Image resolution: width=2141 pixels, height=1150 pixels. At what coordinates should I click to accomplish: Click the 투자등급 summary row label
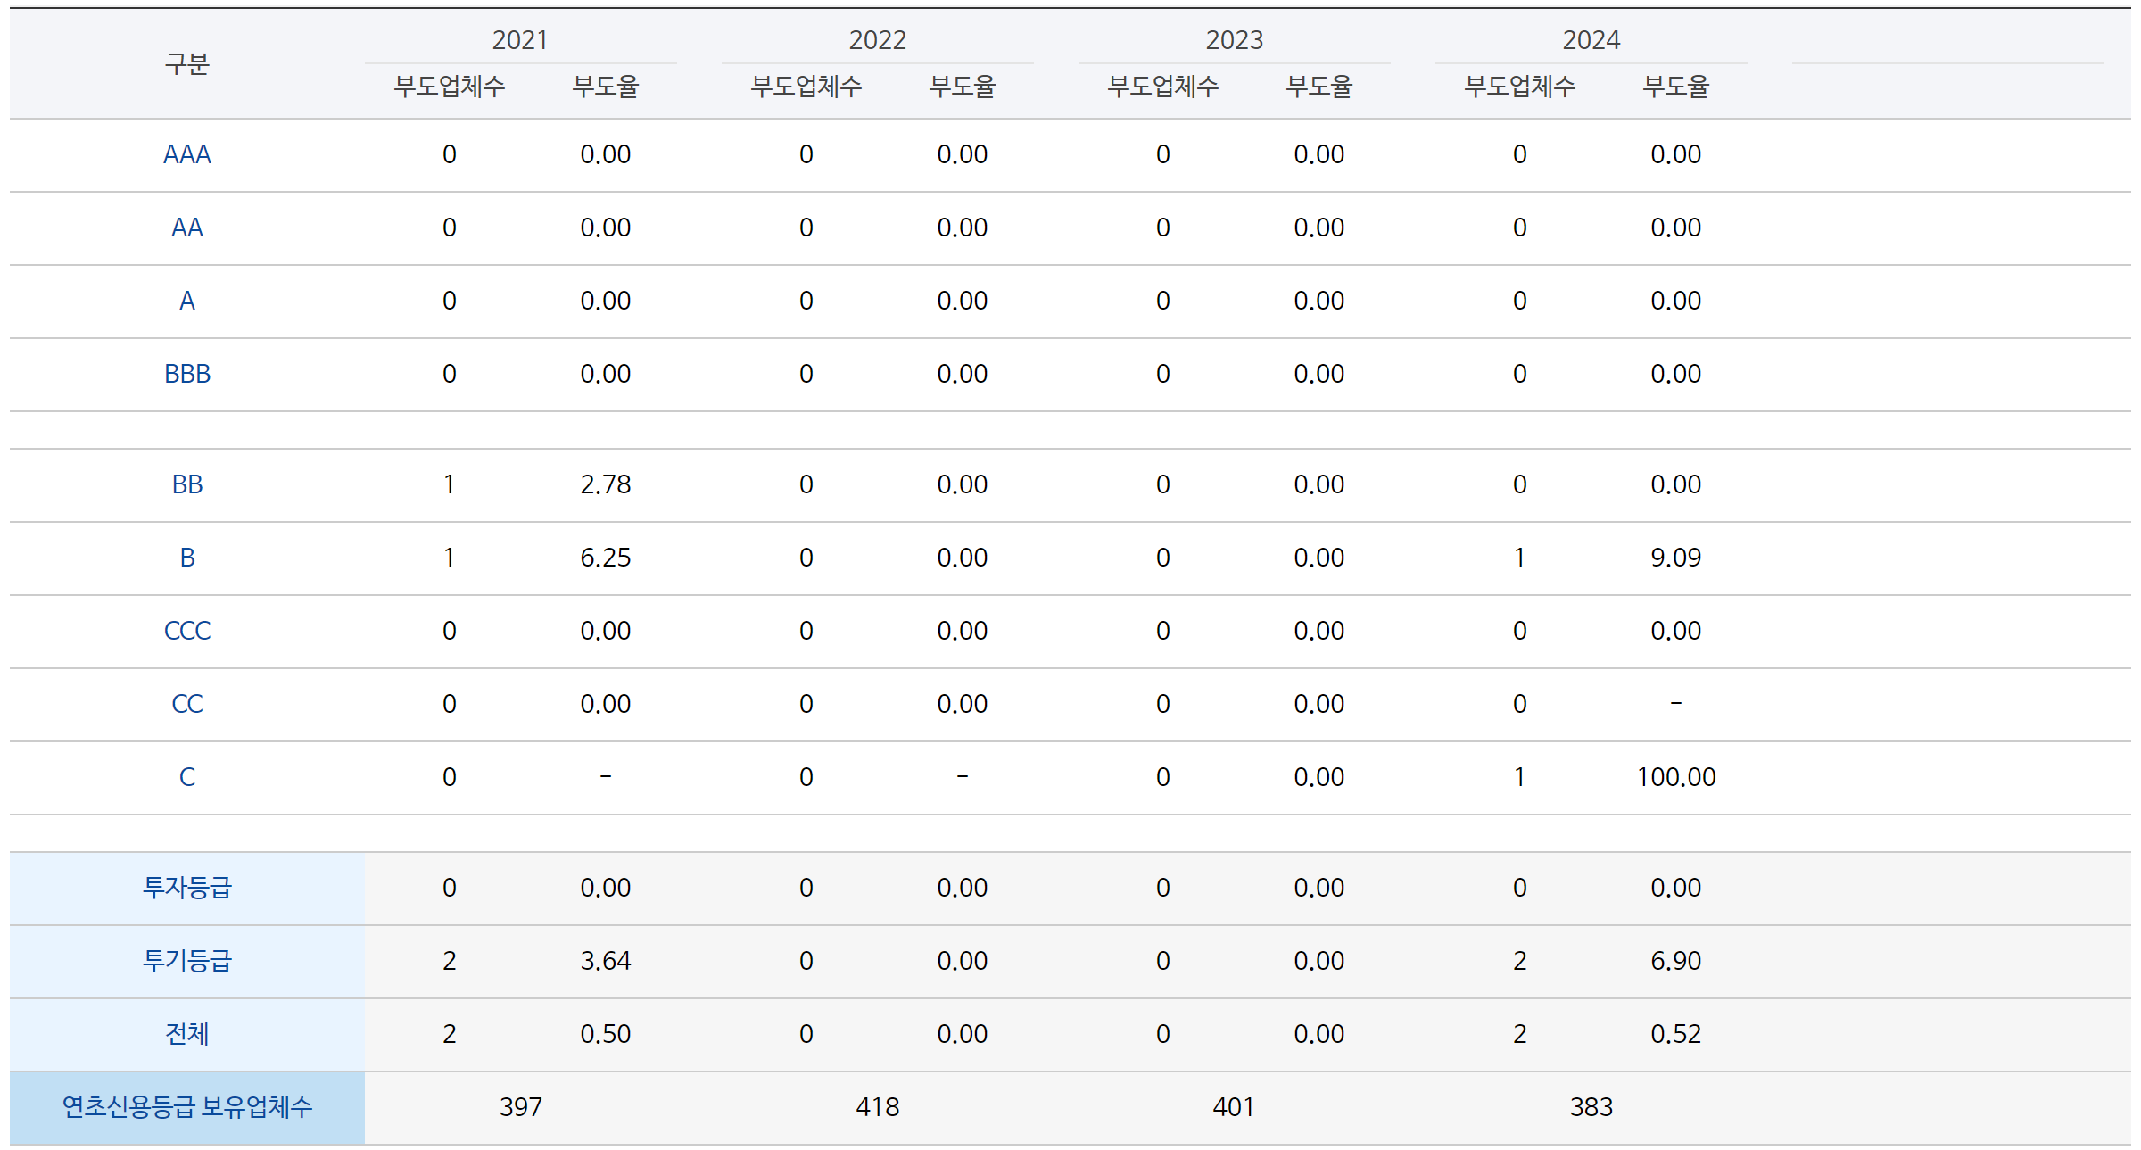click(186, 888)
